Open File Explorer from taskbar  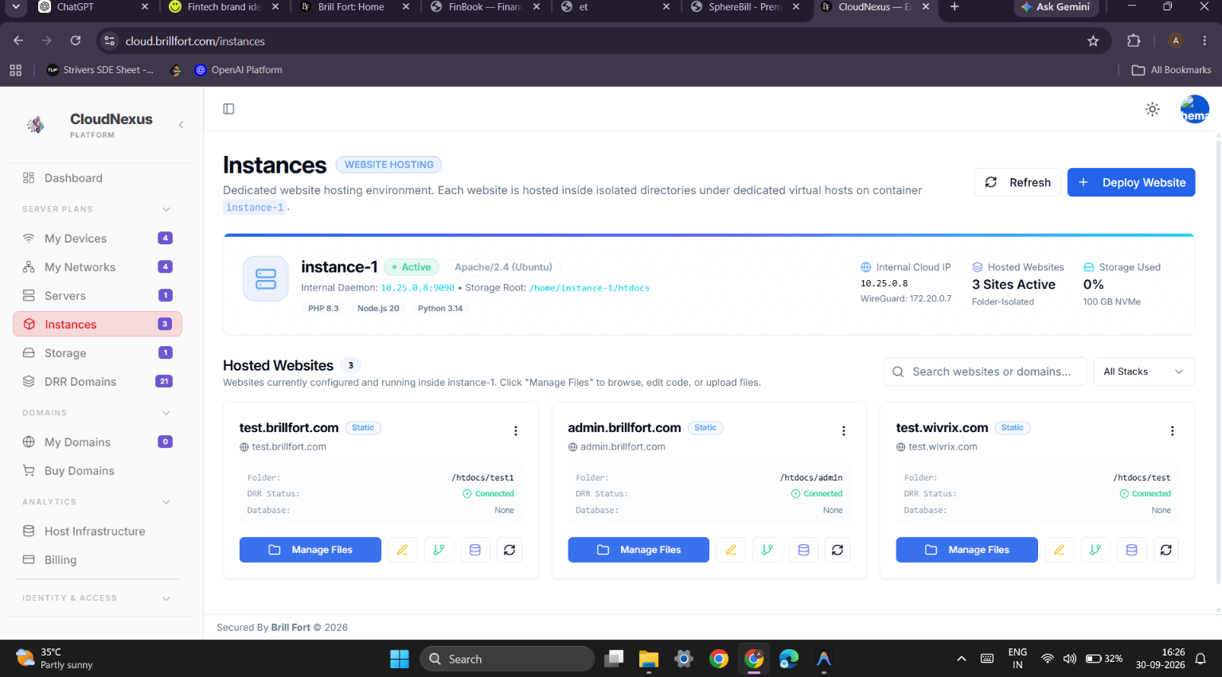[x=649, y=659]
